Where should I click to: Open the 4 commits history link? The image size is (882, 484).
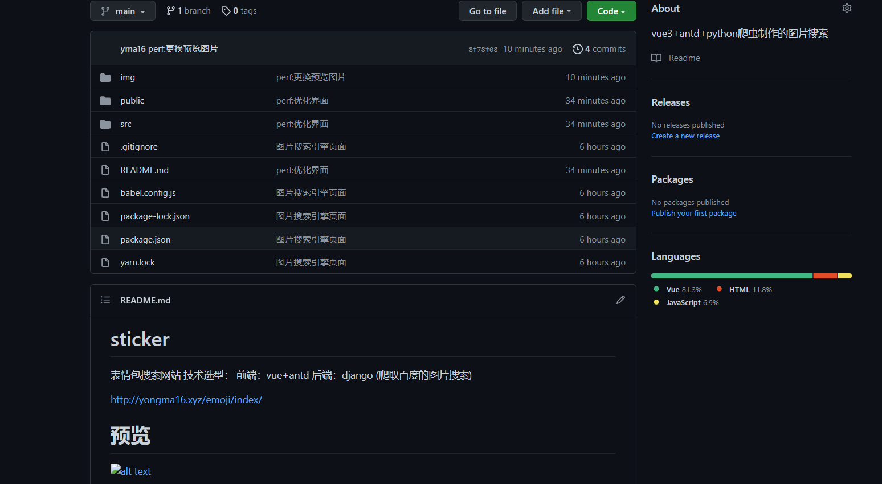pyautogui.click(x=599, y=49)
